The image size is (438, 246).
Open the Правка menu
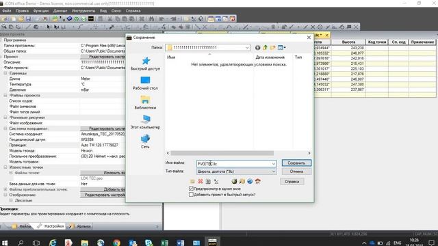tap(22, 11)
